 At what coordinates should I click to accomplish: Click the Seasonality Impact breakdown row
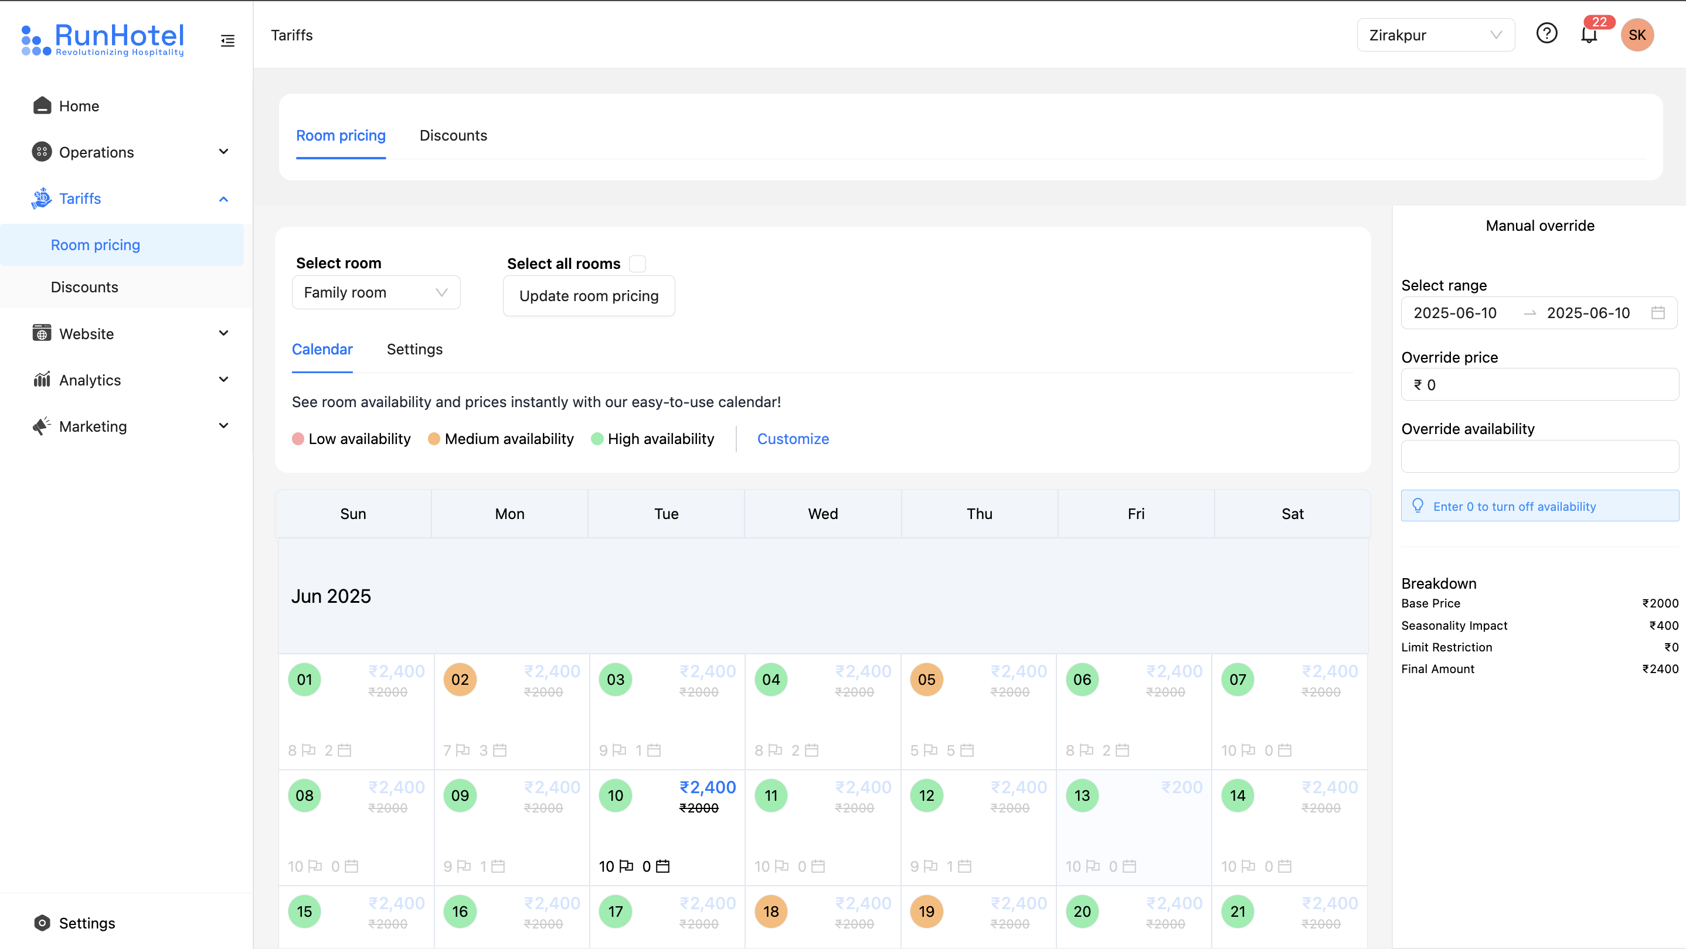(1539, 625)
